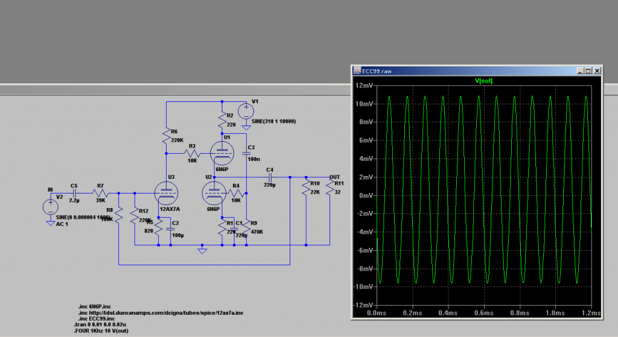Screen dimensions: 618x337
Task: Click the AC 1 source parameter text
Action: pos(62,224)
